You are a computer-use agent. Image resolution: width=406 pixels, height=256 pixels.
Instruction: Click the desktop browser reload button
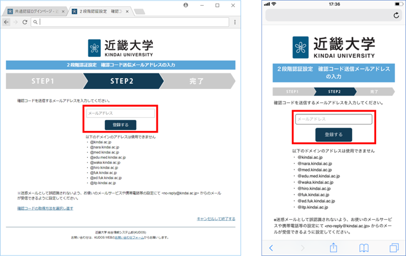(x=25, y=22)
